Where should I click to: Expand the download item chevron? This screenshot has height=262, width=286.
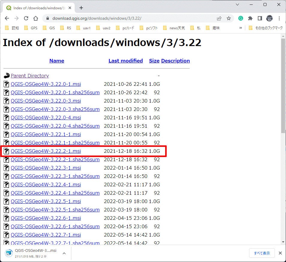[64, 253]
